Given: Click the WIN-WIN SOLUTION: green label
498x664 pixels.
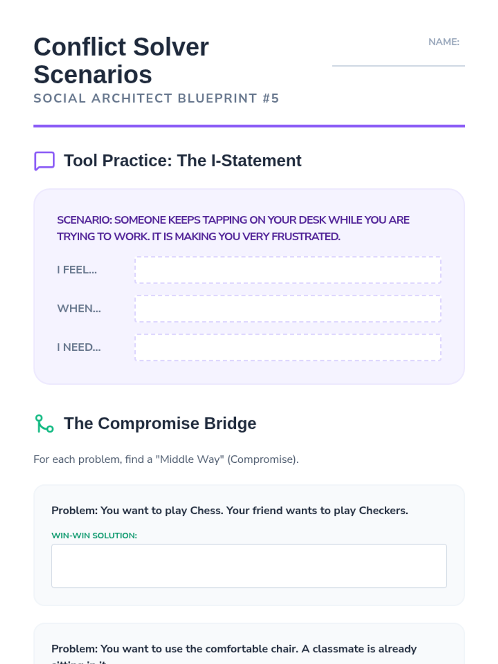Looking at the screenshot, I should [x=94, y=536].
